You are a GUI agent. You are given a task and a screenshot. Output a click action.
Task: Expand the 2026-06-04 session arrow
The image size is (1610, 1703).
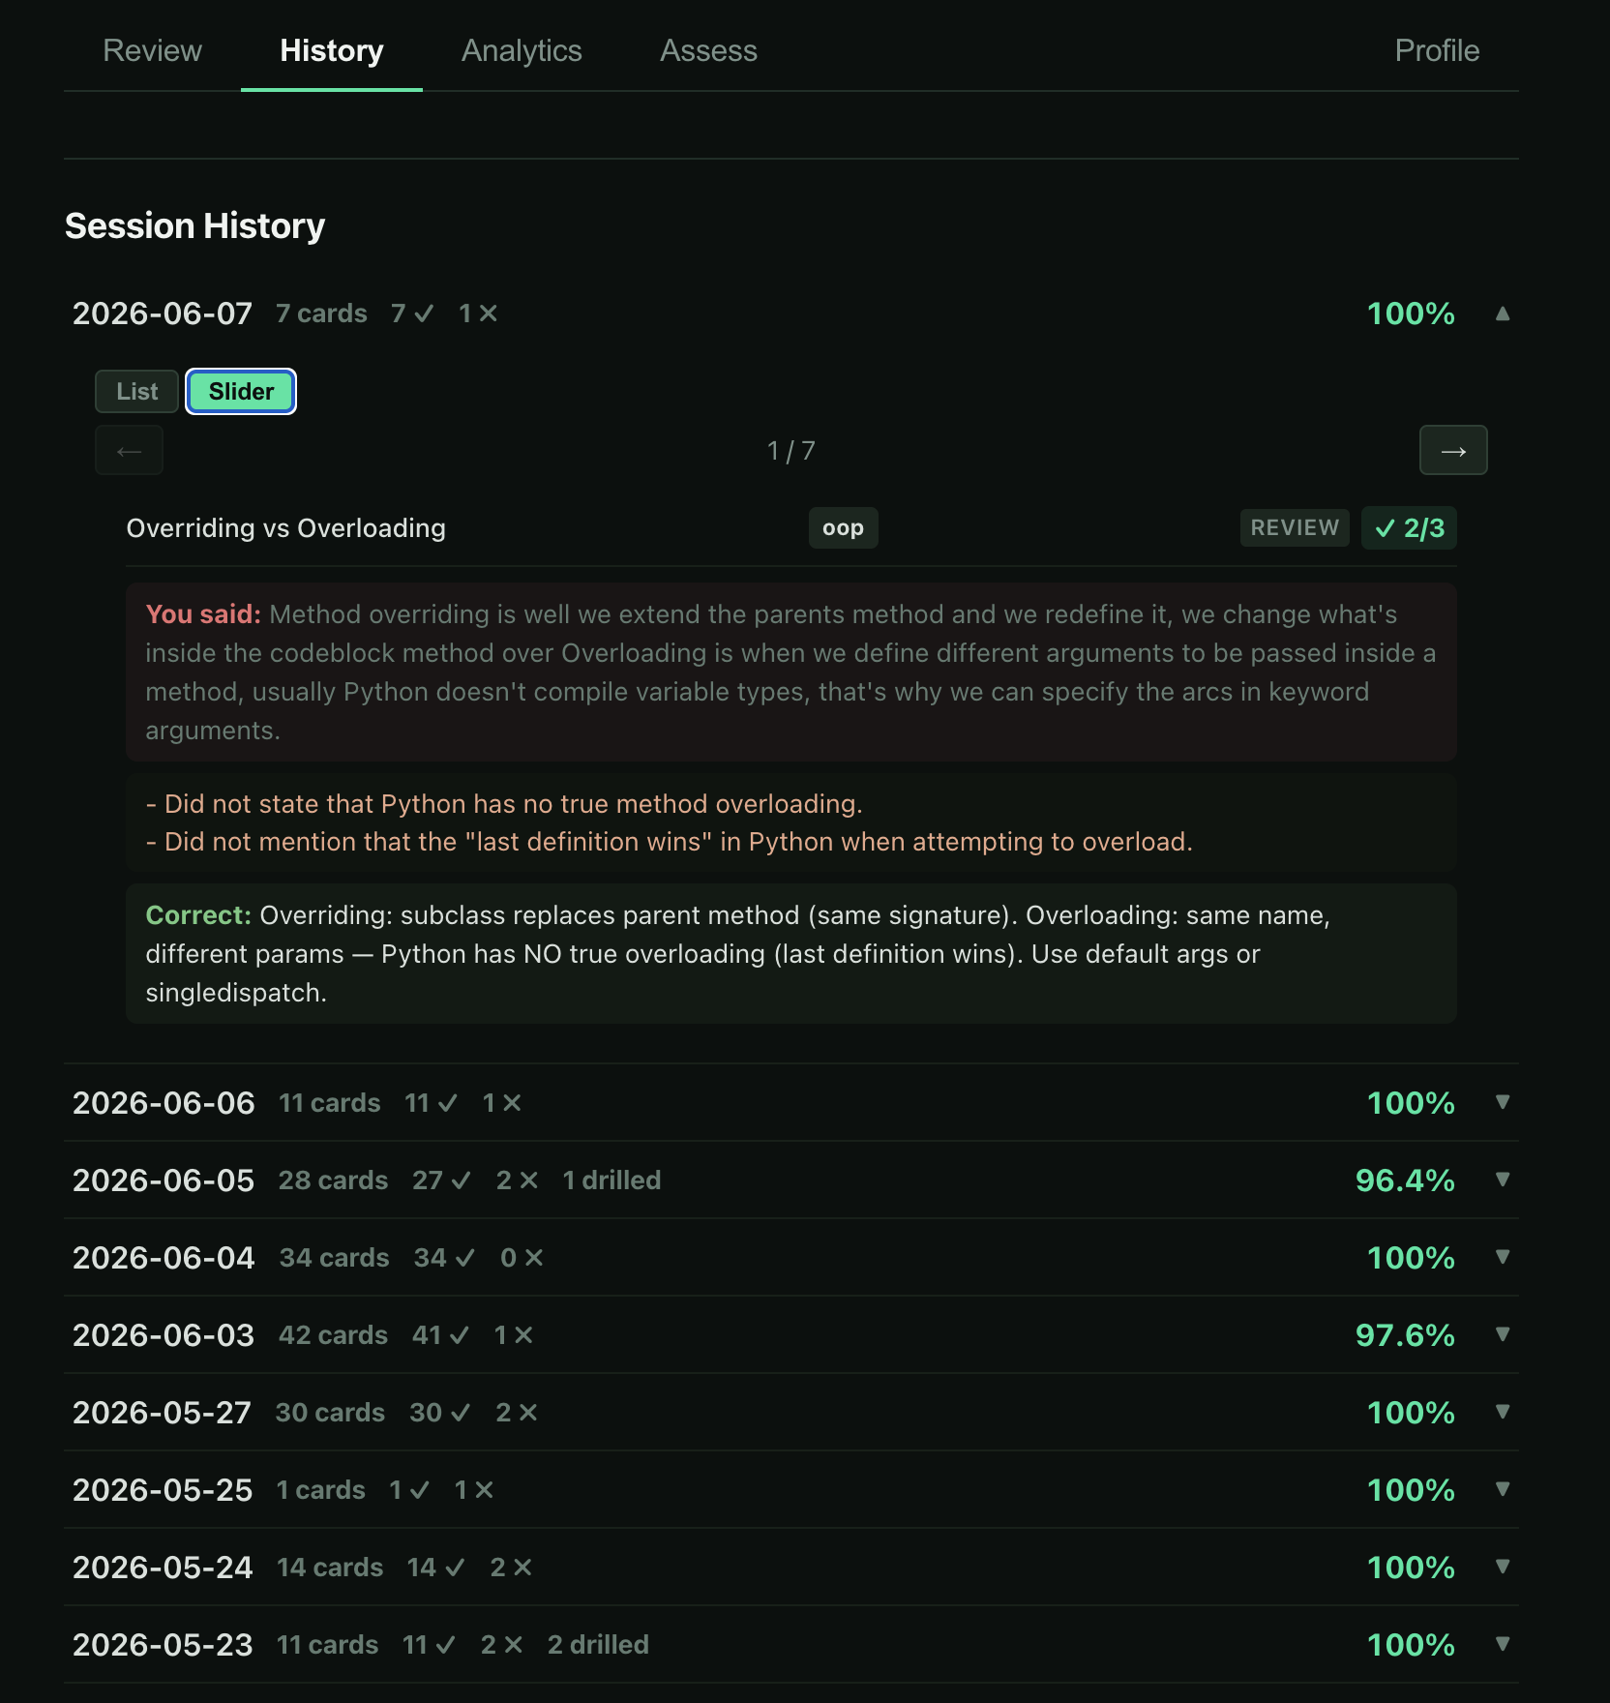[x=1503, y=1257]
